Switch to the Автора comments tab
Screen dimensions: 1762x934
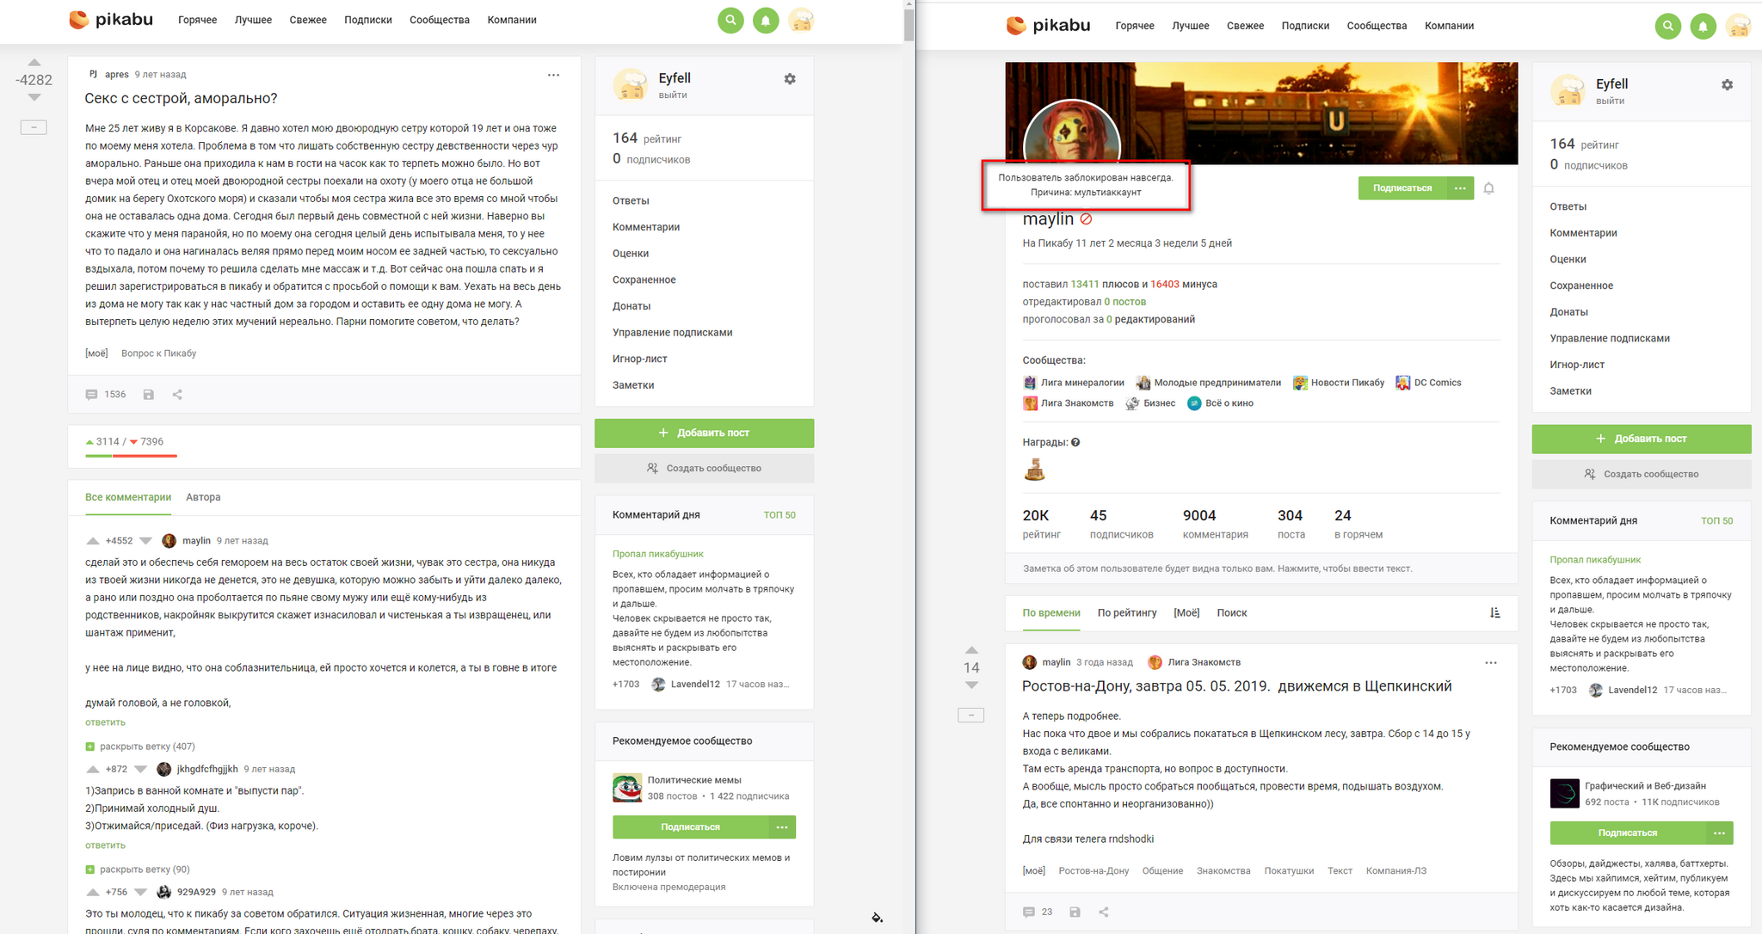pos(203,497)
